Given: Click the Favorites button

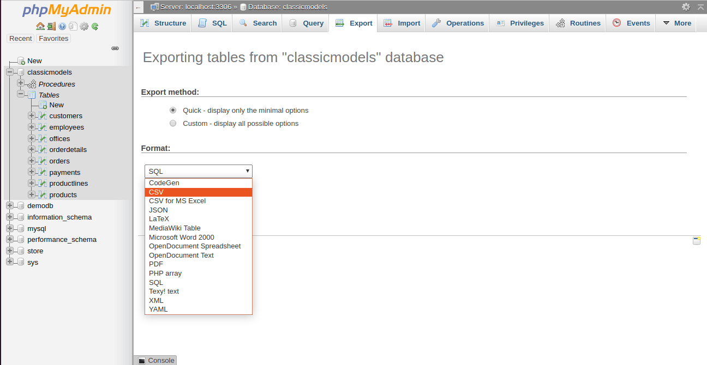Looking at the screenshot, I should [x=53, y=39].
